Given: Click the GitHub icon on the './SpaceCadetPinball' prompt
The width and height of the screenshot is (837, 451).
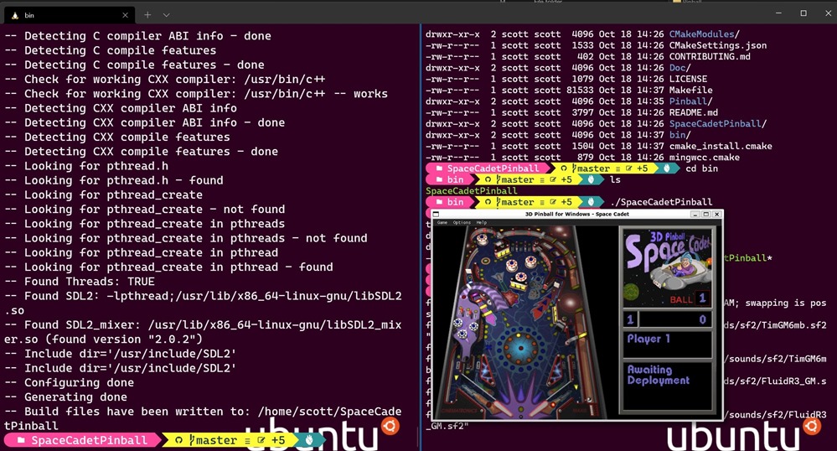Looking at the screenshot, I should pyautogui.click(x=488, y=202).
